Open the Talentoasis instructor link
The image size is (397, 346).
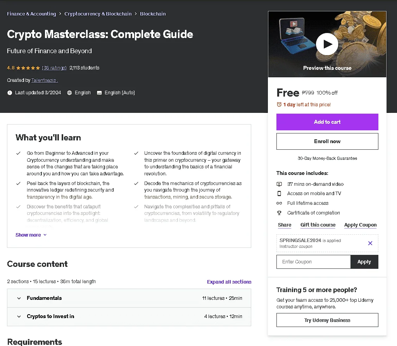45,80
